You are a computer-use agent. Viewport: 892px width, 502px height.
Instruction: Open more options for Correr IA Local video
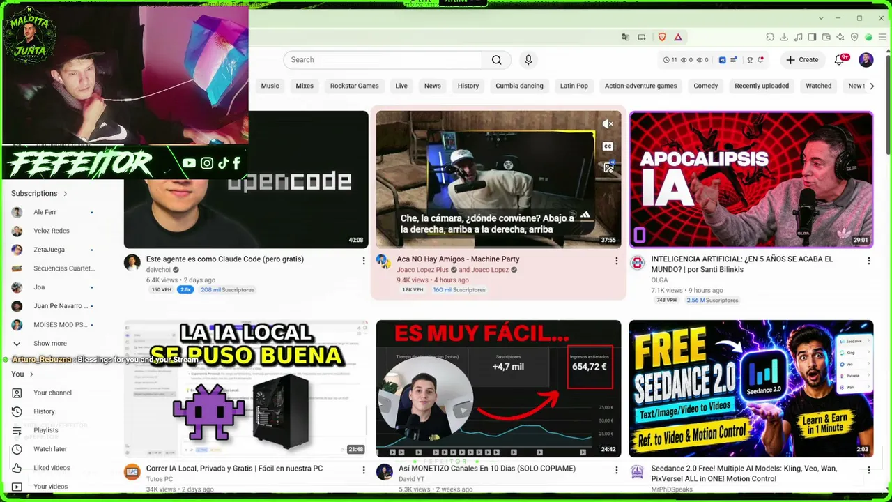click(x=363, y=471)
